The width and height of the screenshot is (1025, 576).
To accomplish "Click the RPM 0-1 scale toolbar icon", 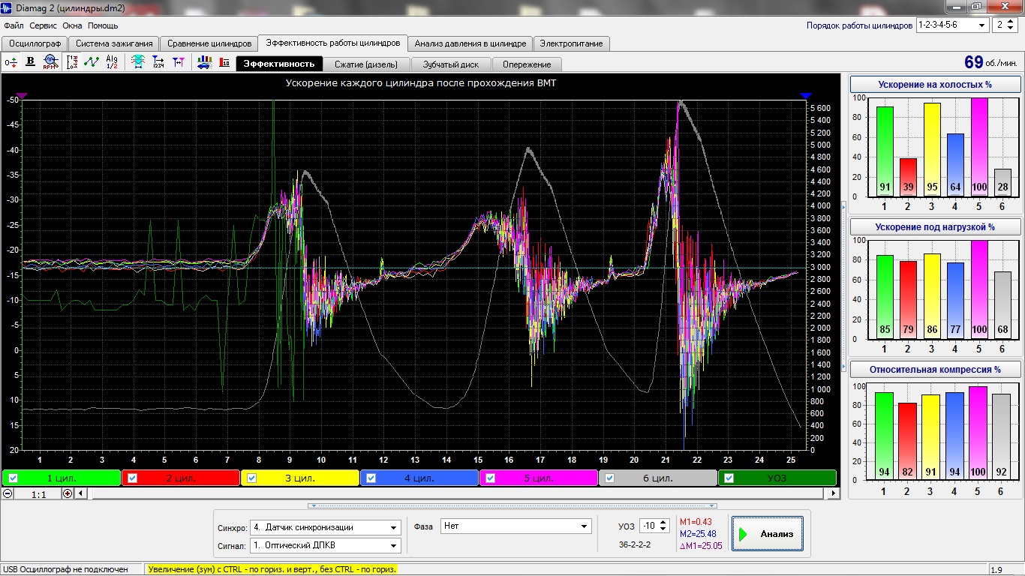I will click(x=73, y=62).
